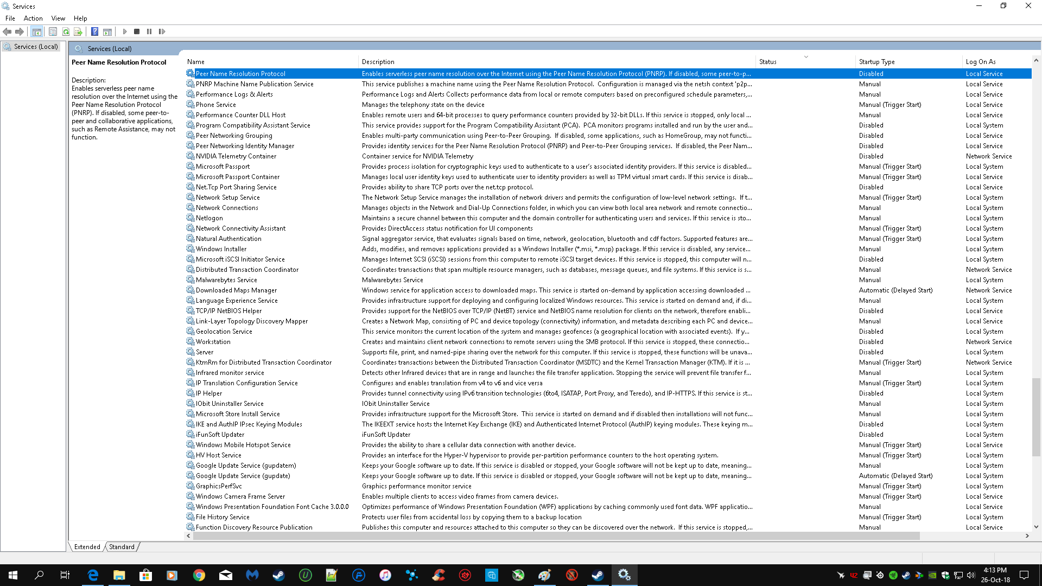Click the Refresh toolbar icon
The width and height of the screenshot is (1042, 586).
pyautogui.click(x=66, y=31)
